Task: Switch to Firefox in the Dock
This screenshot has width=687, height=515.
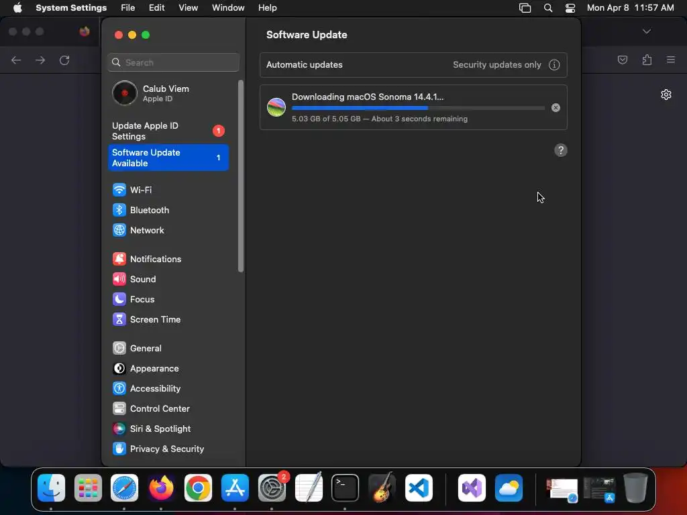Action: 161,488
